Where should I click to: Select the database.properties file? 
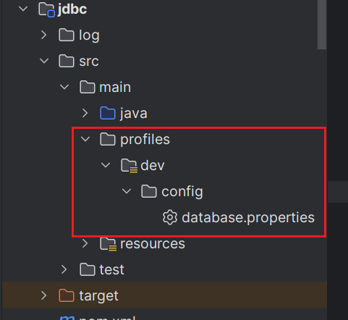point(248,217)
